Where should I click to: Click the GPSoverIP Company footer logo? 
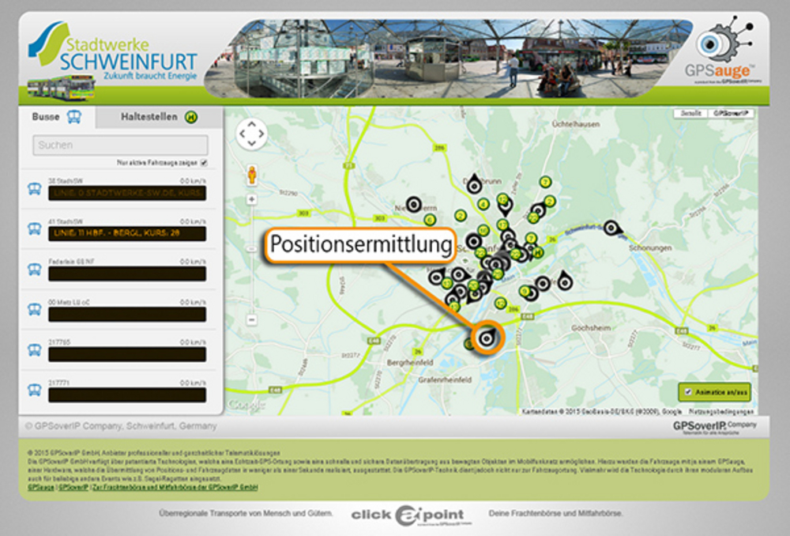(x=714, y=427)
